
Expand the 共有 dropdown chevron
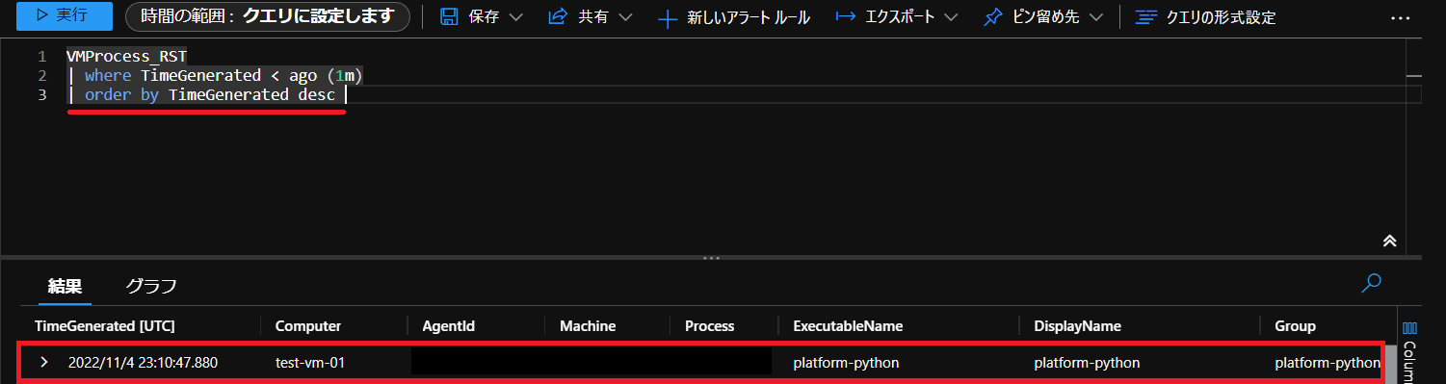click(625, 17)
